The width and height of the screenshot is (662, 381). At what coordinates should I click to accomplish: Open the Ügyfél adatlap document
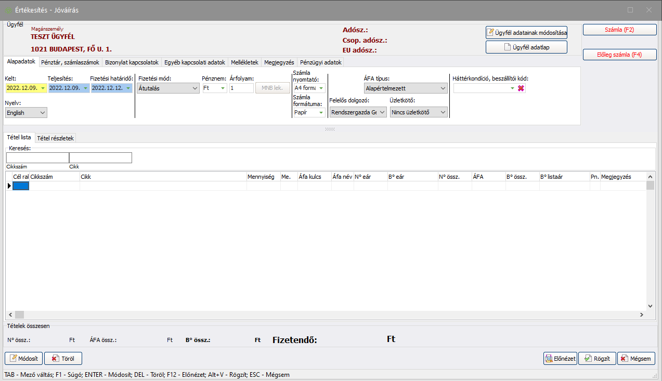click(x=526, y=47)
